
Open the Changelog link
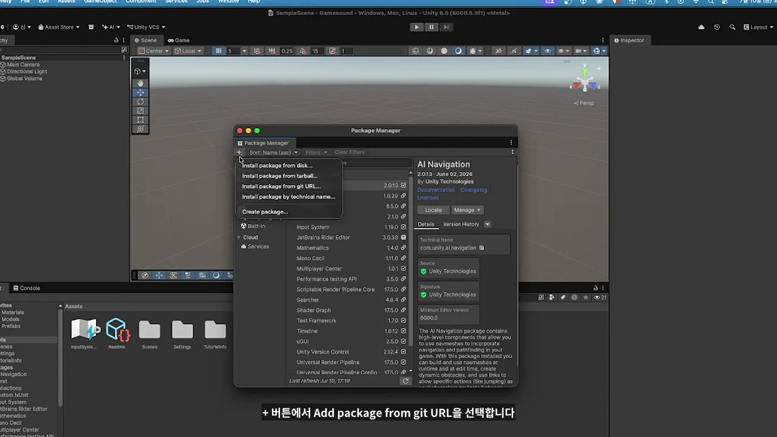[474, 190]
